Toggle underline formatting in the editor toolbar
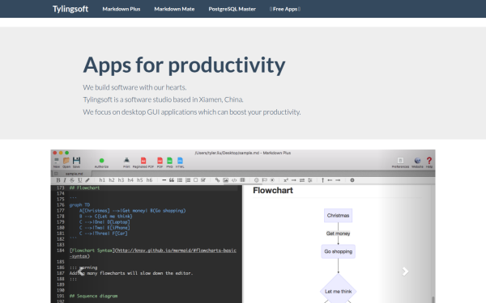This screenshot has height=303, width=486. 79,180
